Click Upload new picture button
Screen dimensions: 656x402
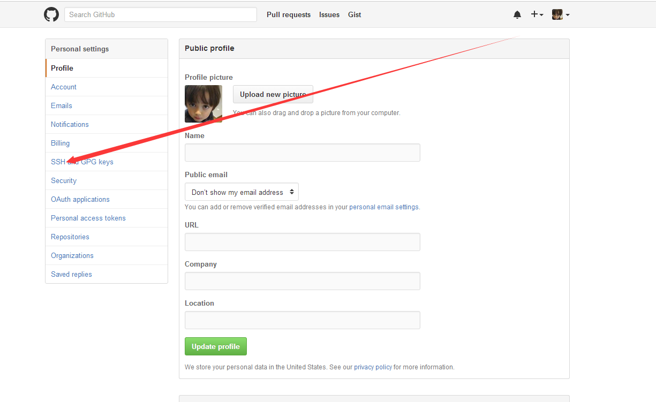pyautogui.click(x=273, y=94)
